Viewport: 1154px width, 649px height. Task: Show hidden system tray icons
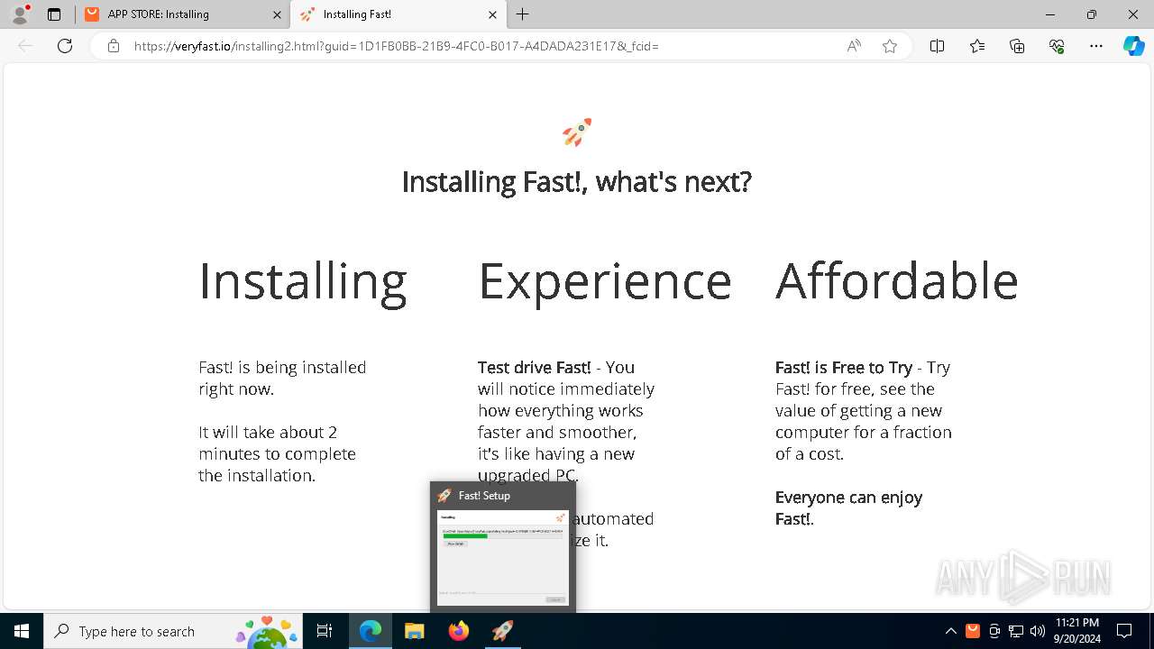click(x=951, y=631)
